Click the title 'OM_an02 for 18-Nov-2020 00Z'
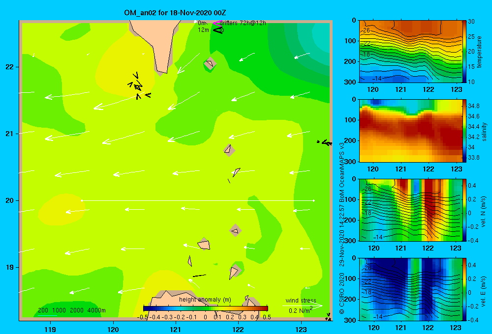492x334 pixels. [175, 13]
